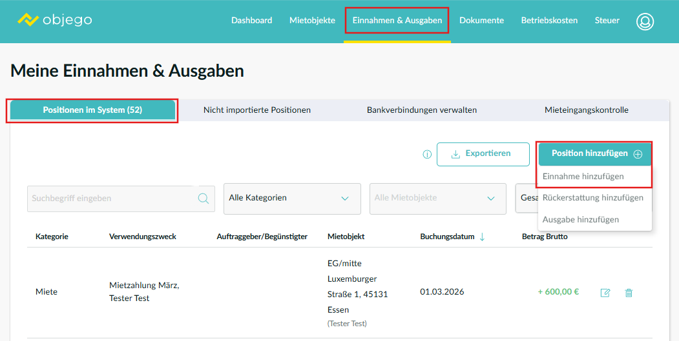Navigate to Mietobjekte in top menu

coord(312,21)
